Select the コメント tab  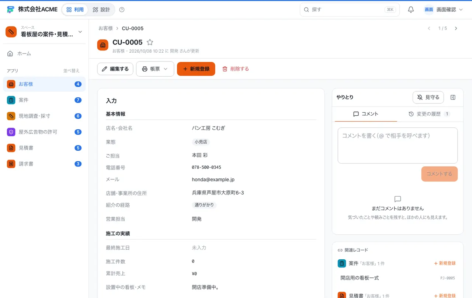[366, 114]
